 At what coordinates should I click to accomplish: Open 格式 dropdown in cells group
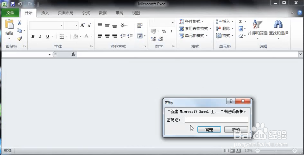point(225,36)
